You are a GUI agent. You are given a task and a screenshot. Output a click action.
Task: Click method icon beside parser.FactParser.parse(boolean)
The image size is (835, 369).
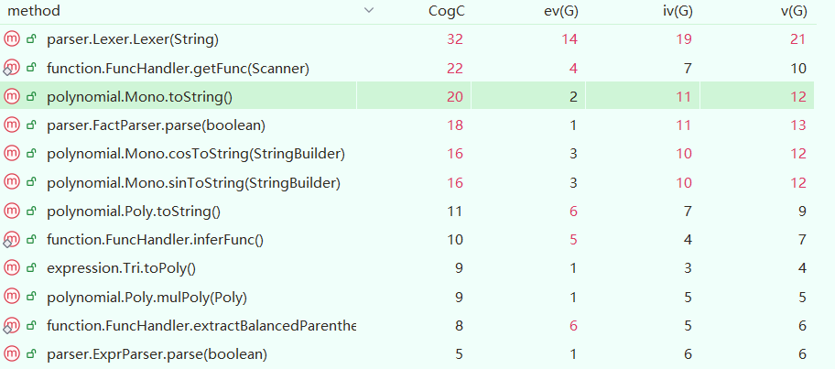pyautogui.click(x=11, y=125)
